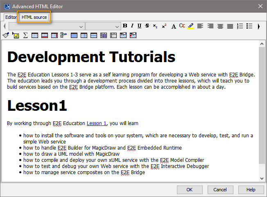Open the Lesson 1 hyperlink
Screen dimensions: 267x197
pos(97,123)
